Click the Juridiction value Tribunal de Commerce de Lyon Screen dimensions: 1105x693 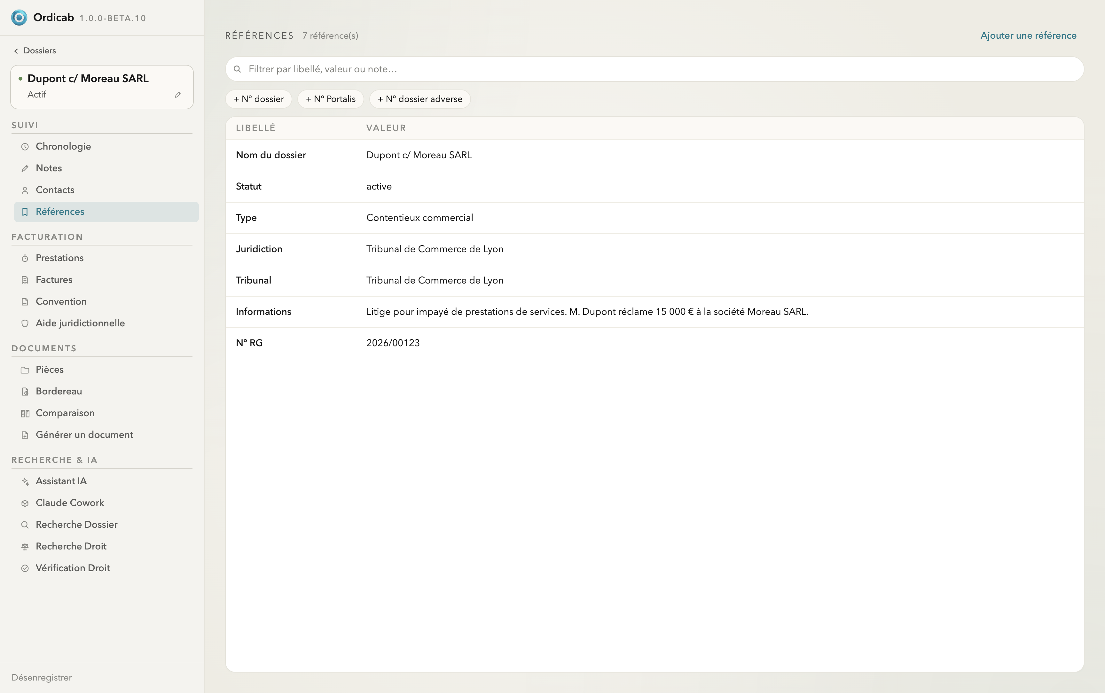pos(435,249)
